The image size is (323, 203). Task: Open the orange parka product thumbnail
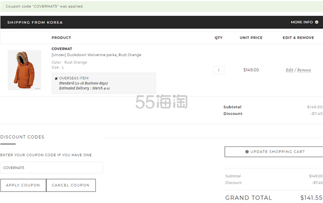coord(25,70)
